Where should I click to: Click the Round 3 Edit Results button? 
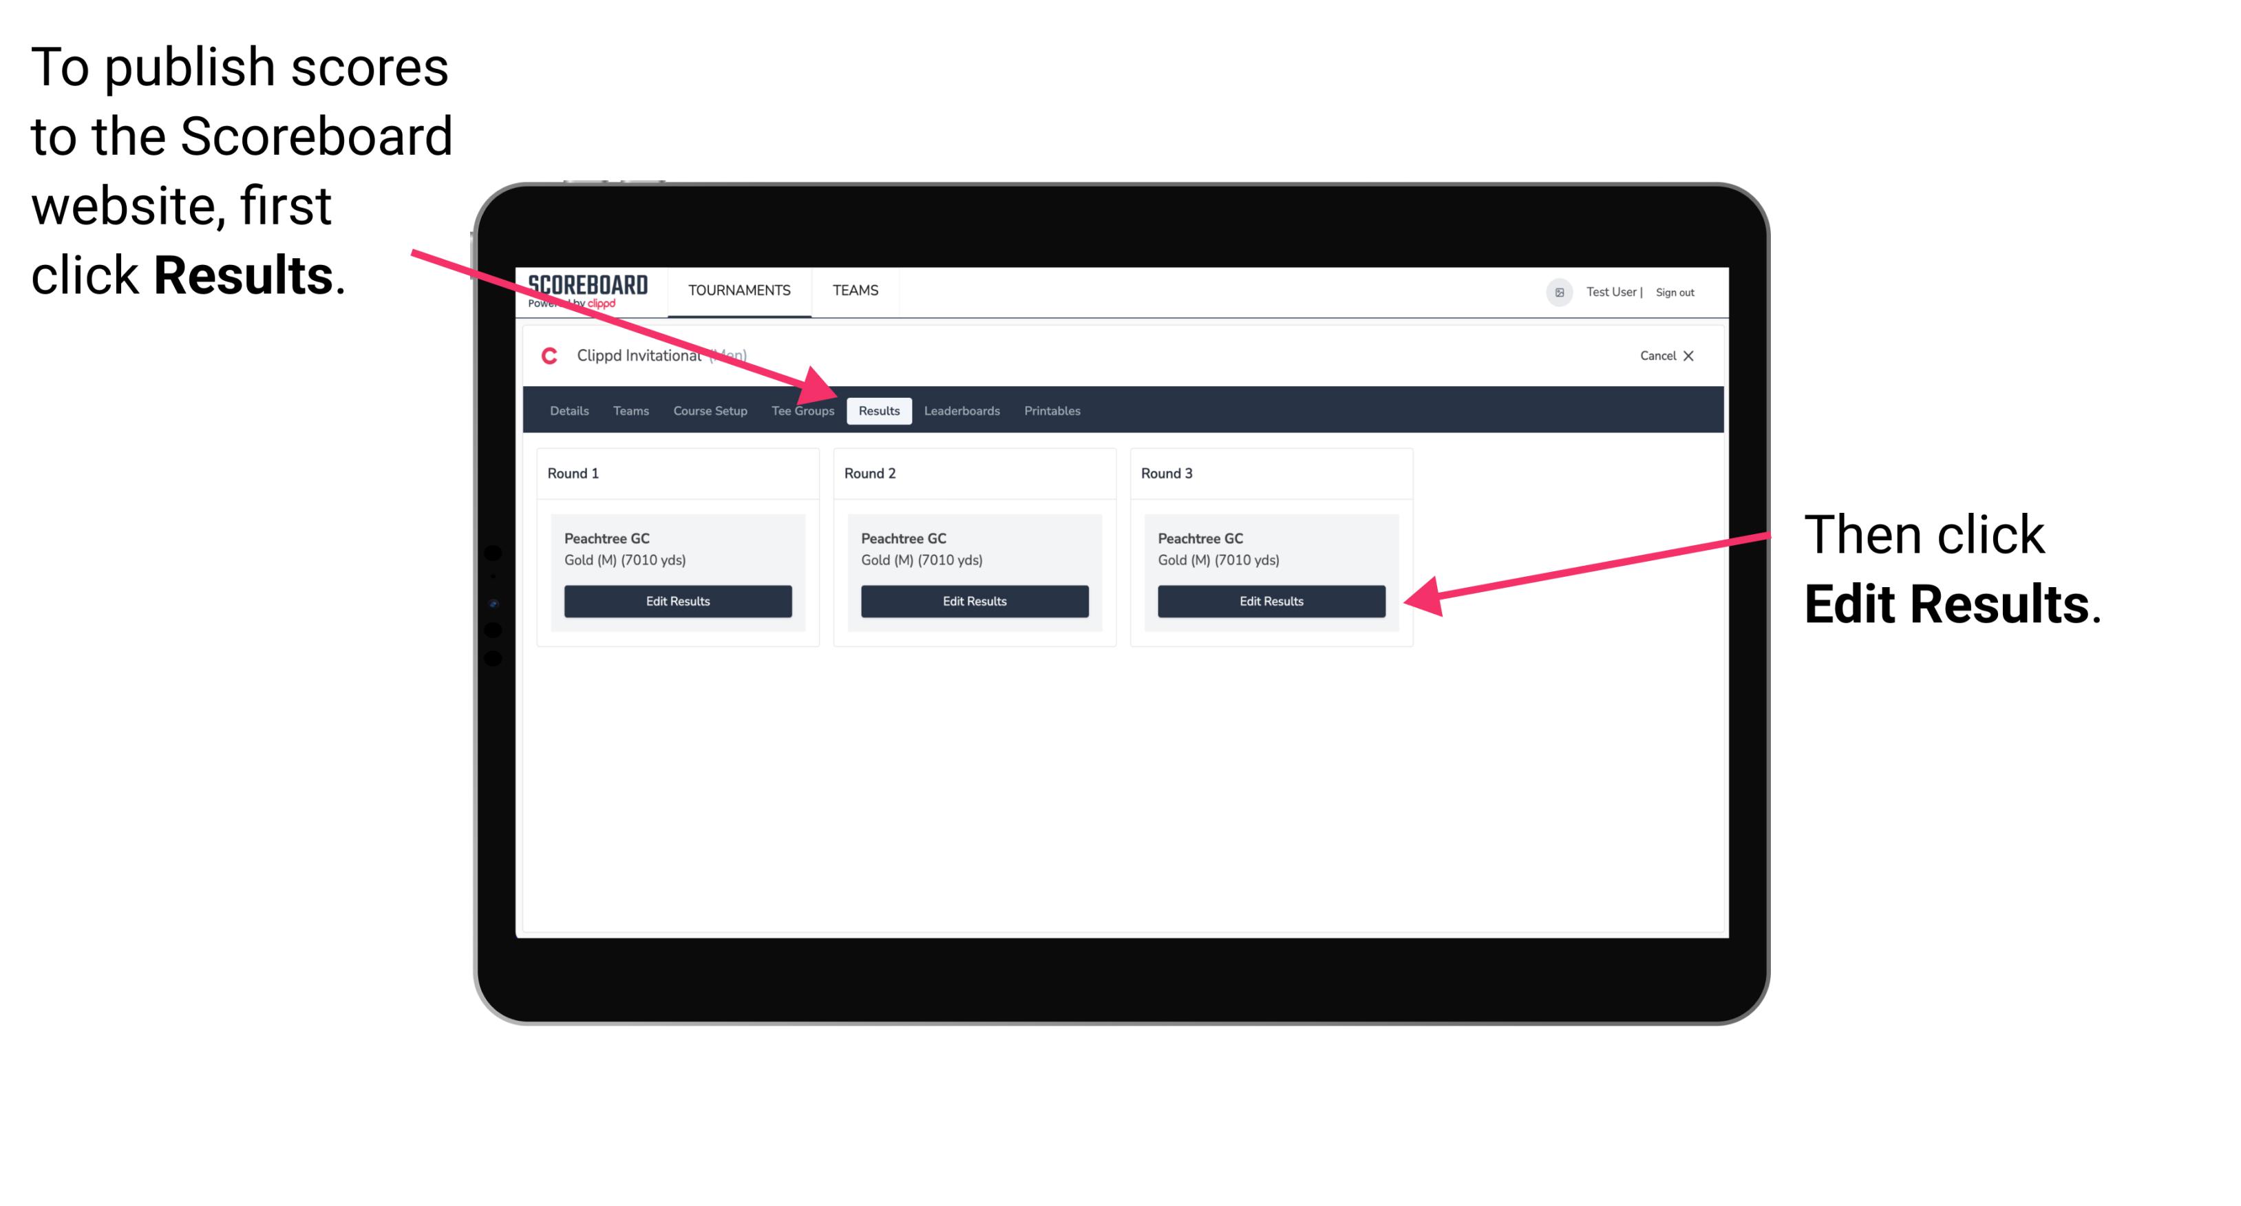1268,602
